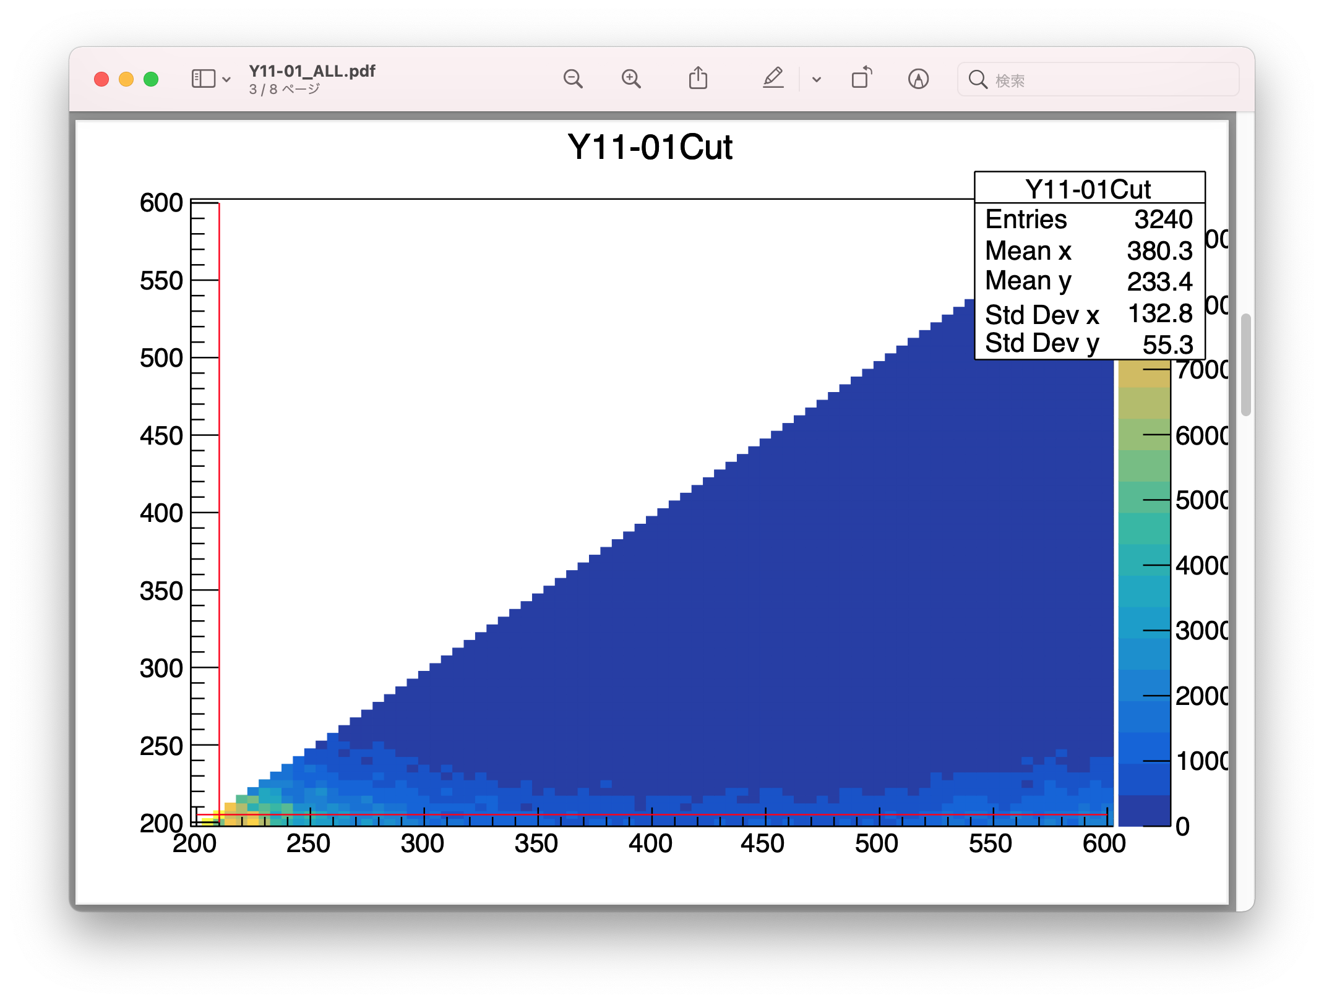Select the Mean x 380.3 stats row
Screen dimensions: 1324x1003
click(1090, 250)
